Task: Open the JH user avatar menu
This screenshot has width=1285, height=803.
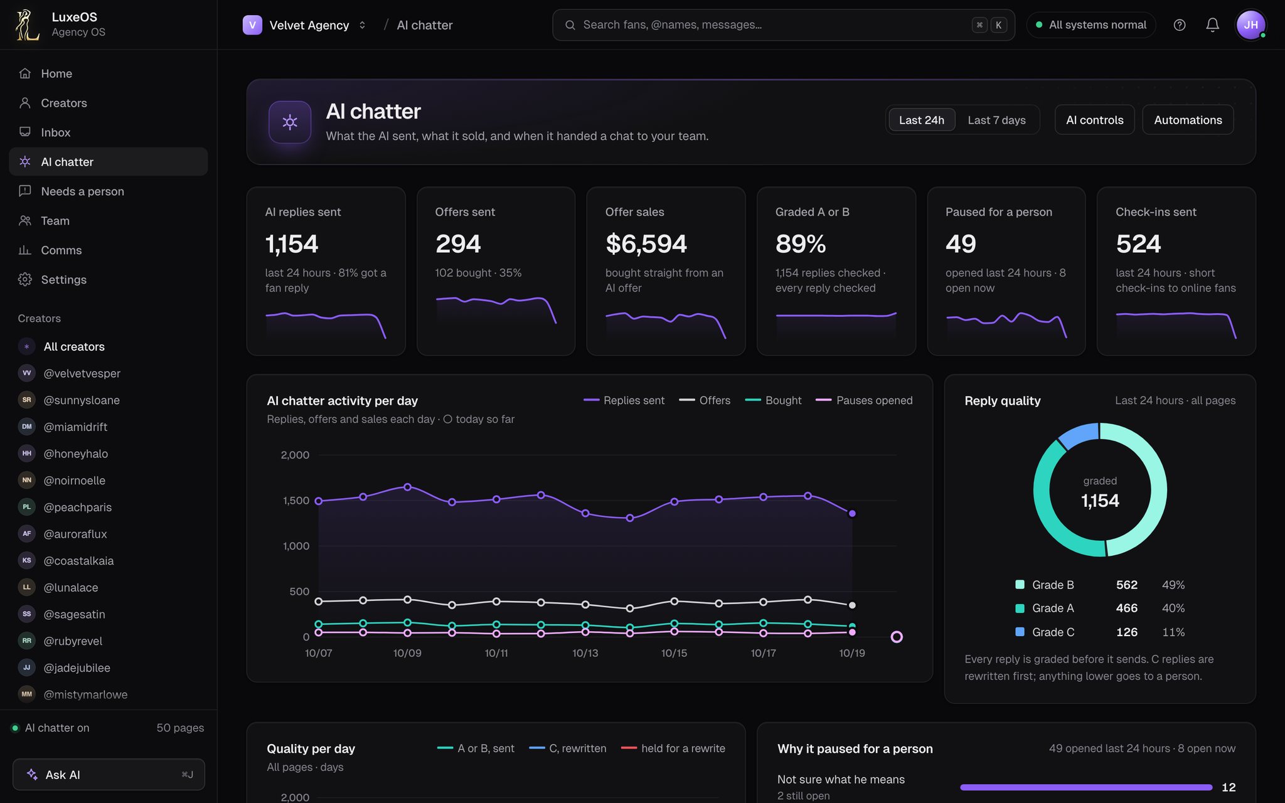Action: click(1250, 25)
